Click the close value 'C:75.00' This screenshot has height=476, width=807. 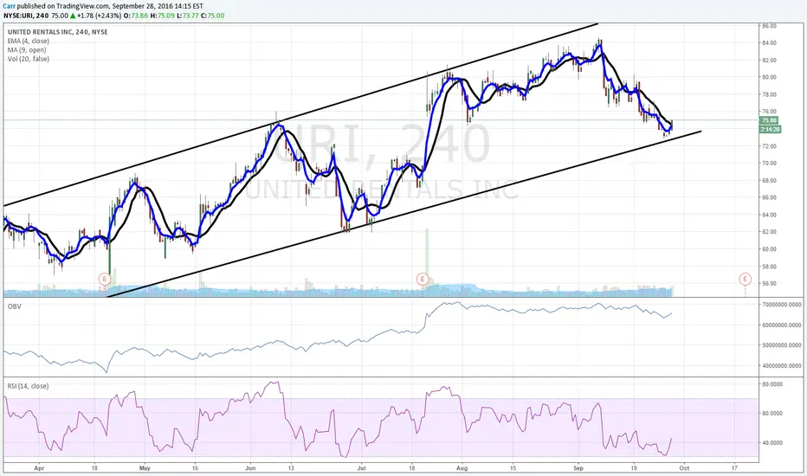pyautogui.click(x=212, y=16)
